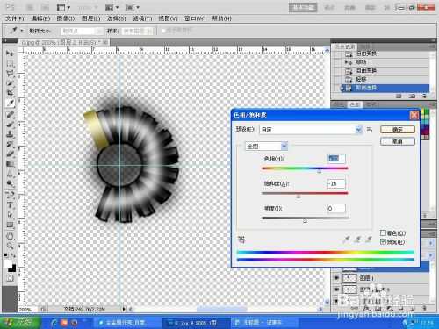
Task: Select the Healing Brush tool
Action: (x=10, y=115)
